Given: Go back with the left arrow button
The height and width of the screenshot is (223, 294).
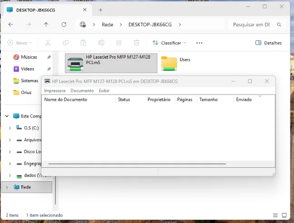Looking at the screenshot, I should pyautogui.click(x=11, y=25).
